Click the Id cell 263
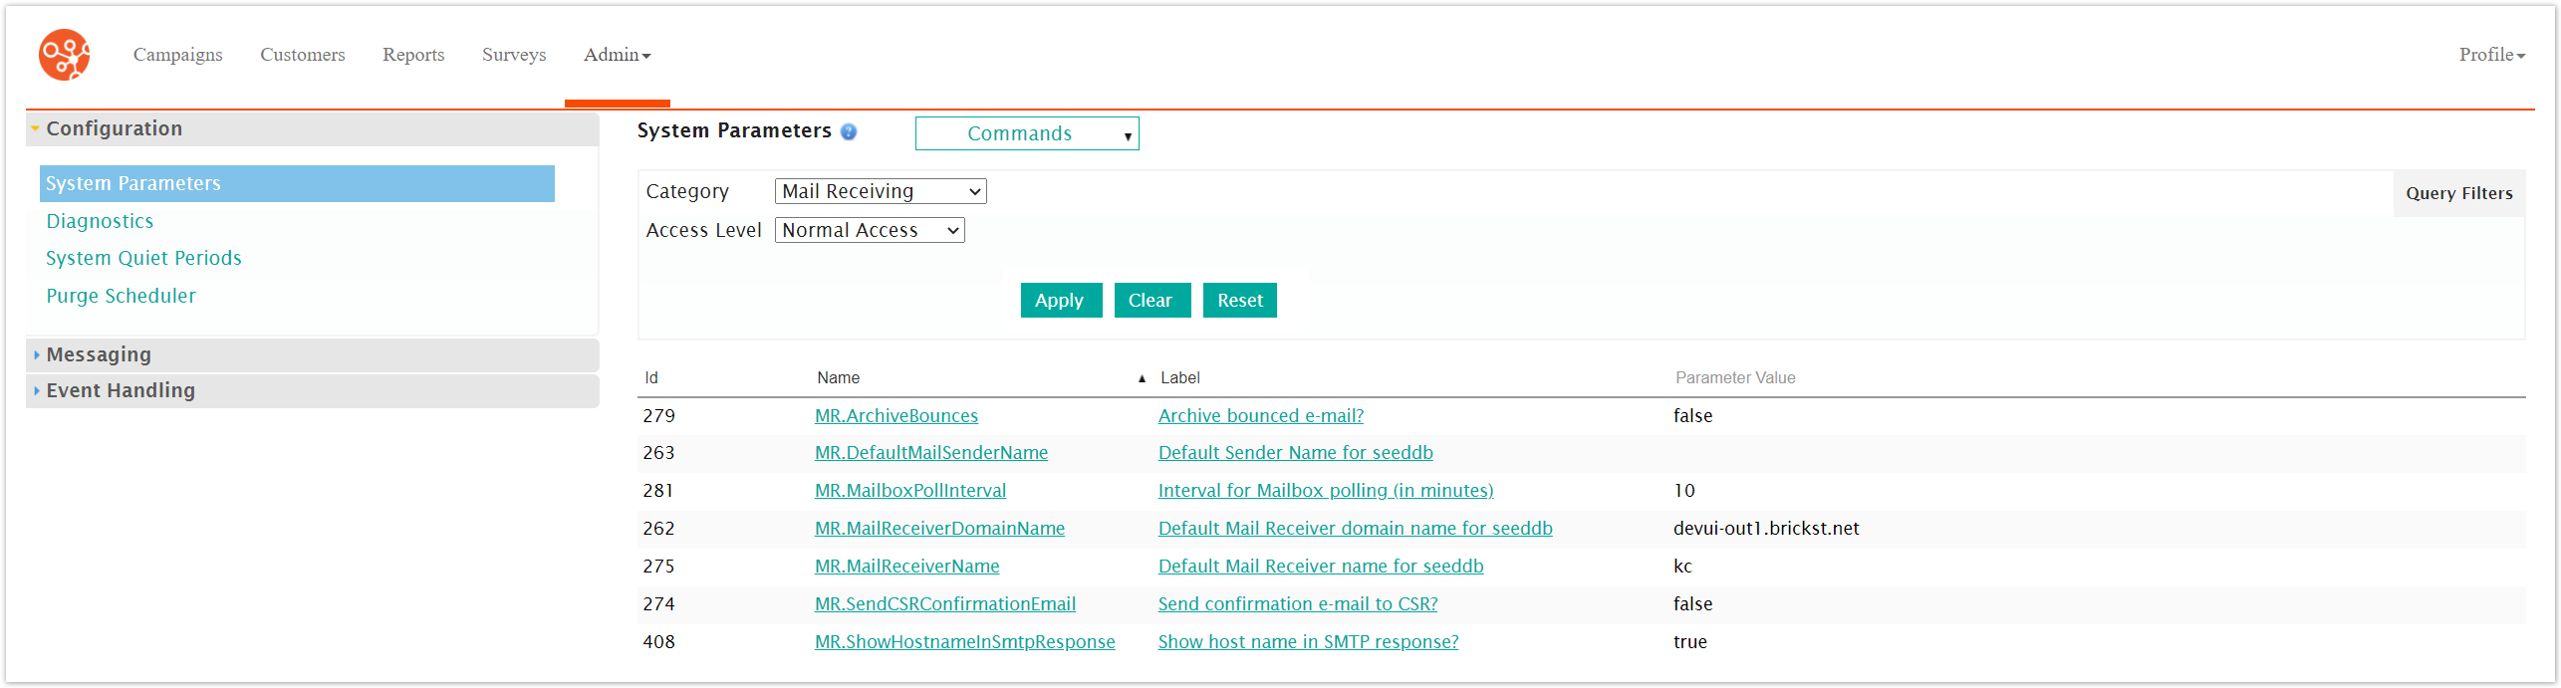The width and height of the screenshot is (2561, 688). (658, 453)
